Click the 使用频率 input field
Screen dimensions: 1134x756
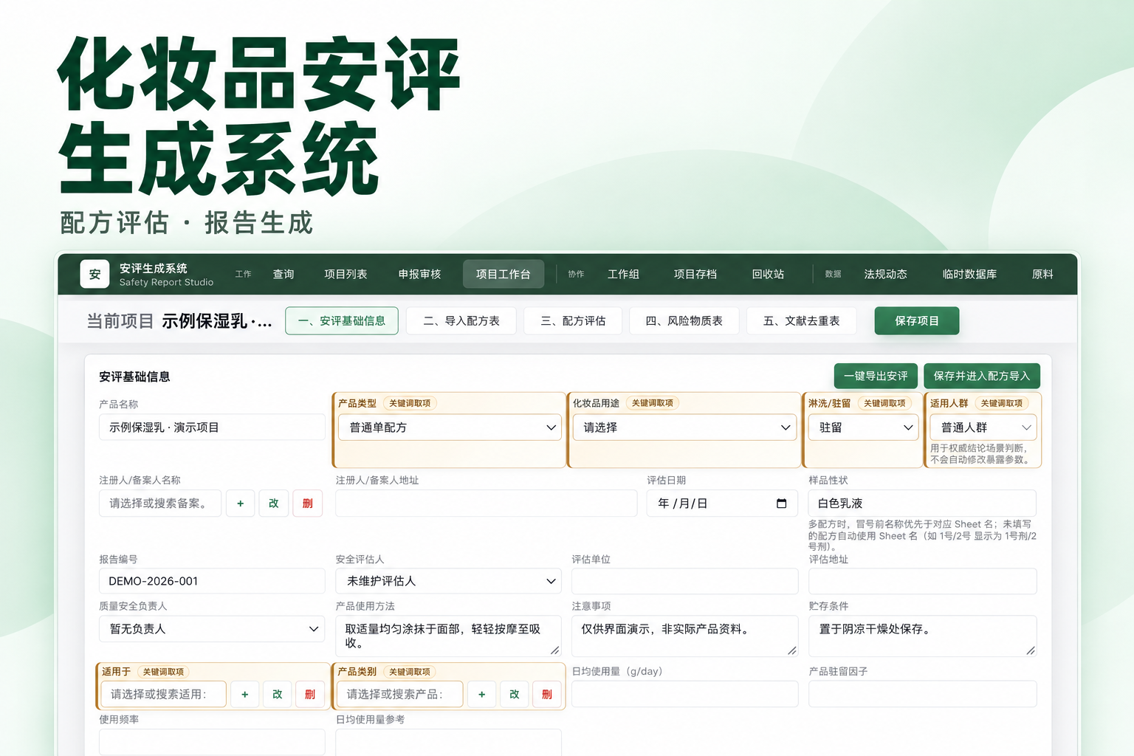[212, 742]
